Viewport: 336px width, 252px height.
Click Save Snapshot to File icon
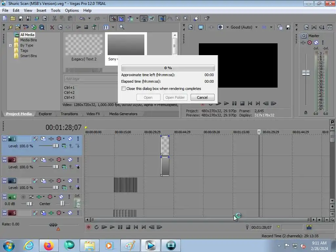coord(288,27)
